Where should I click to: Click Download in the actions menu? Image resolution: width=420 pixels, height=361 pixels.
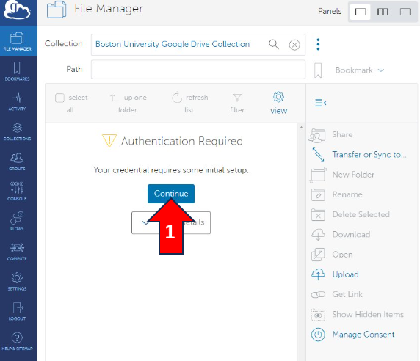coord(341,235)
